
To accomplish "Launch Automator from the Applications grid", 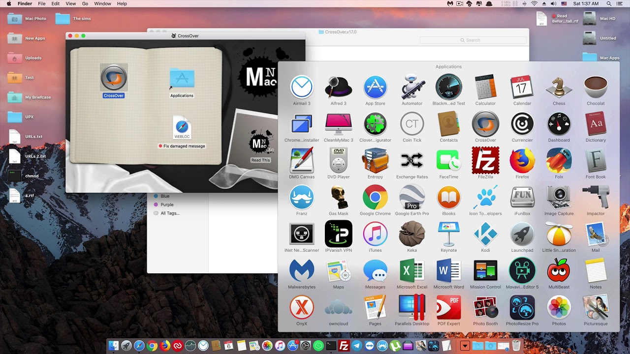I will click(x=412, y=88).
